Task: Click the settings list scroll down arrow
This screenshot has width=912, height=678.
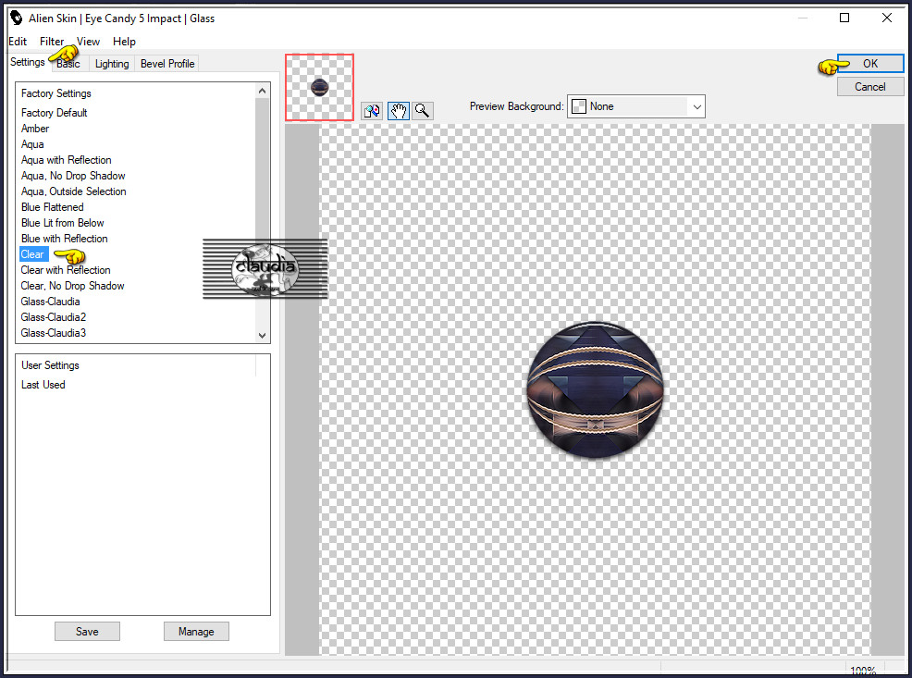Action: pos(263,336)
